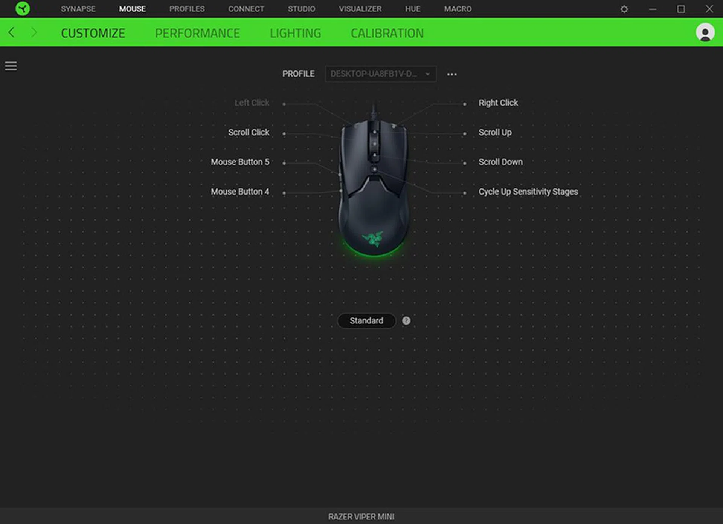Open the profile options ellipsis menu

(x=452, y=74)
